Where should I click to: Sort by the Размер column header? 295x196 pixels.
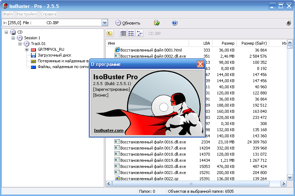pos(225,43)
